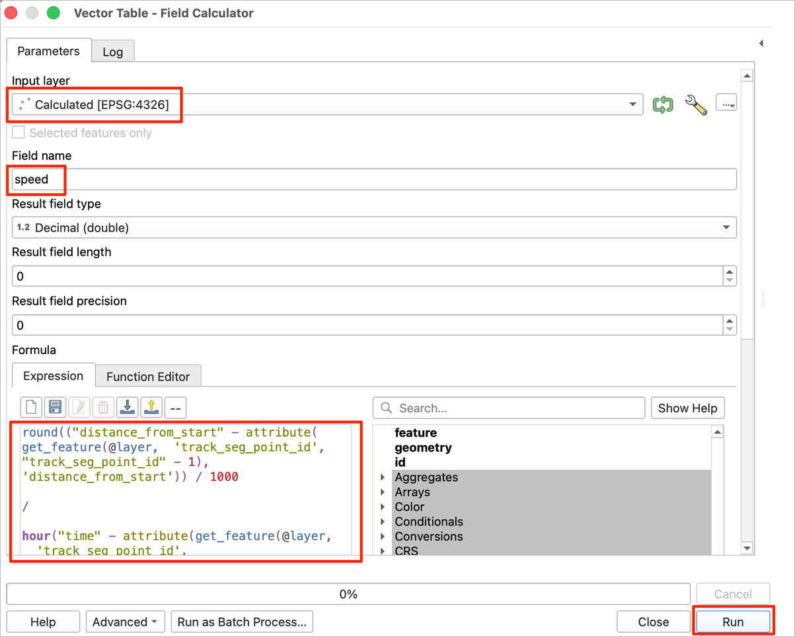Viewport: 795px width, 637px height.
Task: Switch to the Log tab
Action: tap(112, 52)
